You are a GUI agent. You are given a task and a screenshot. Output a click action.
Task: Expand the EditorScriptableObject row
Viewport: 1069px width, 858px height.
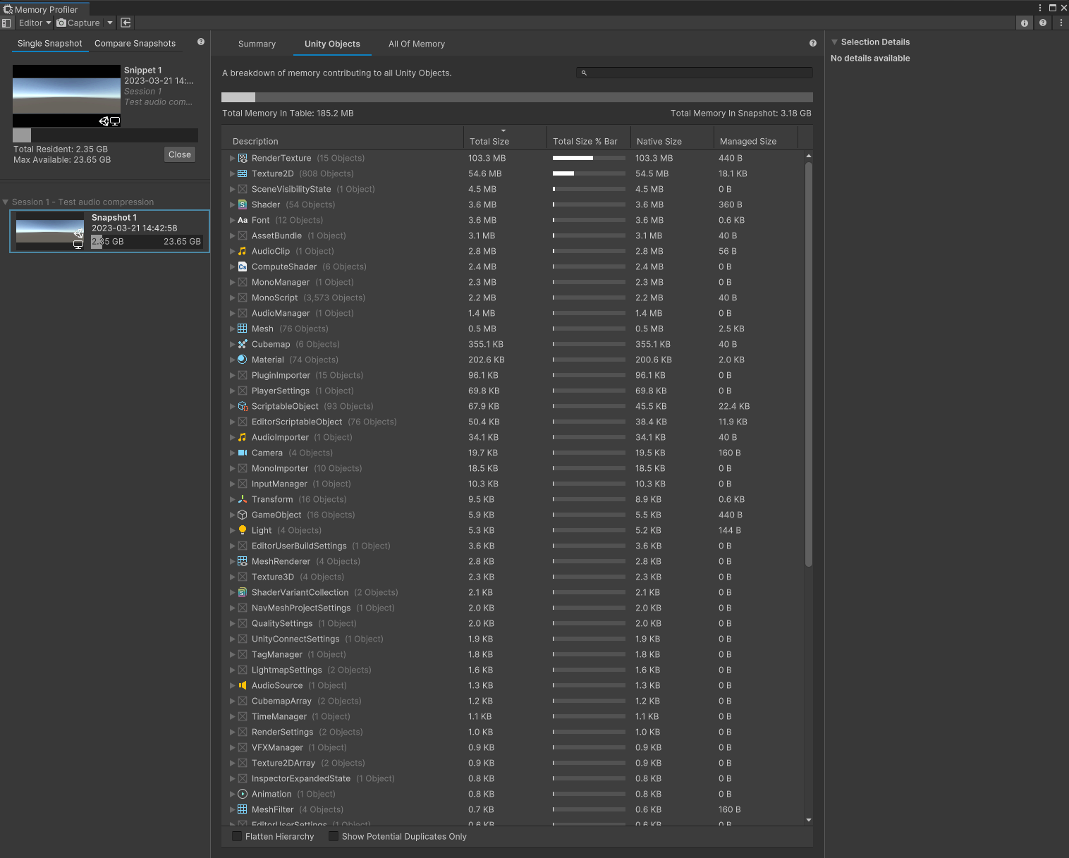(232, 422)
